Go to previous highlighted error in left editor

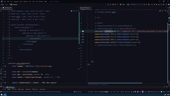(77, 11)
